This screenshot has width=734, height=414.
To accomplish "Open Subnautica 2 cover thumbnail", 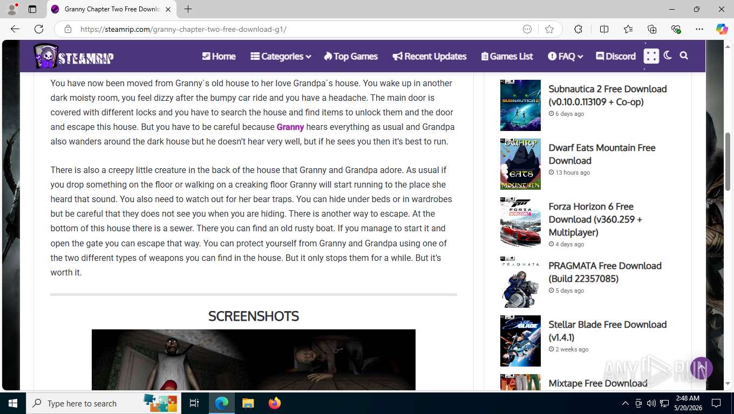I will [x=520, y=105].
